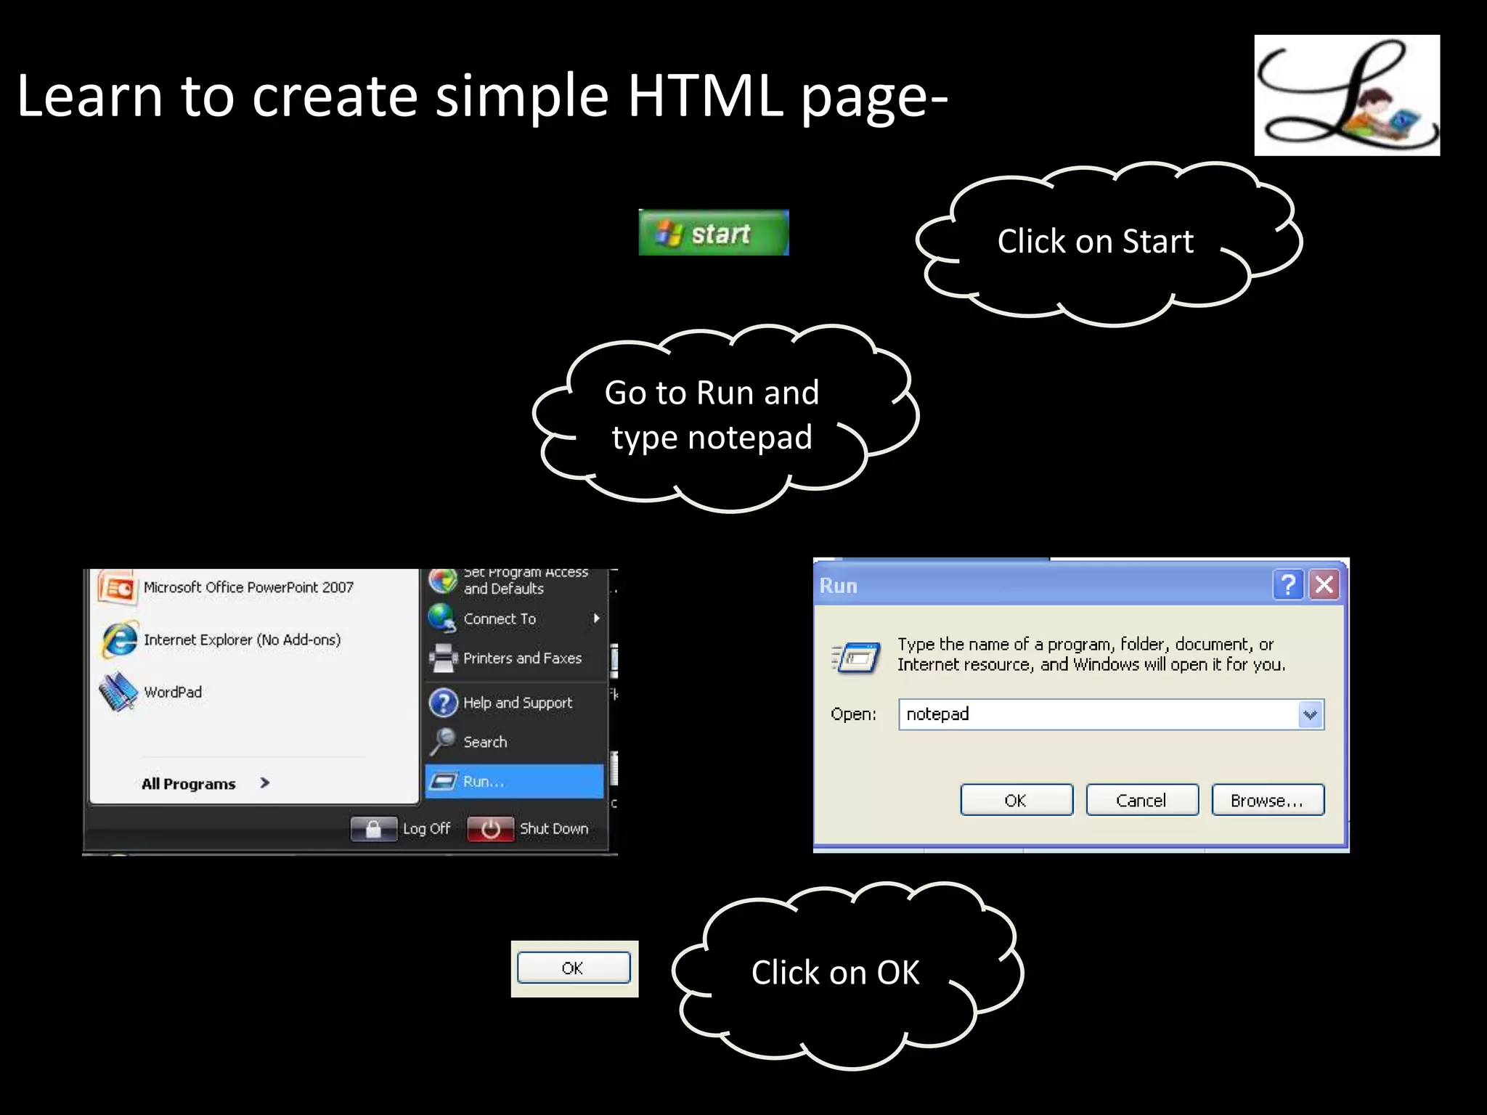This screenshot has width=1487, height=1115.
Task: Expand the Connect To submenu arrow
Action: point(596,618)
